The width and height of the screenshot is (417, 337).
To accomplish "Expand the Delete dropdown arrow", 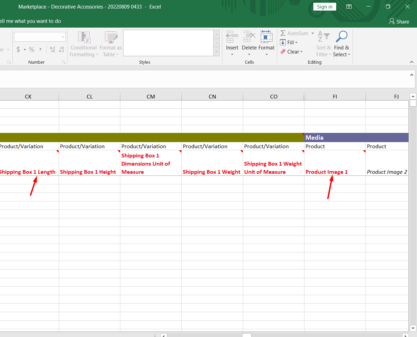I will [249, 55].
